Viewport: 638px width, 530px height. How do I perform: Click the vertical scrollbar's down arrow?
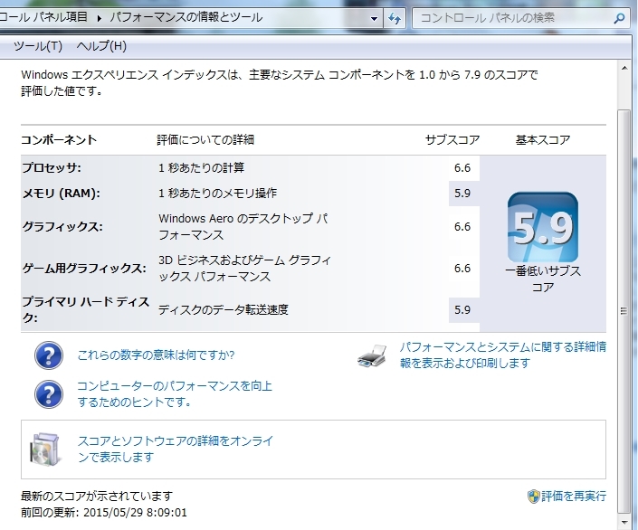[x=624, y=523]
